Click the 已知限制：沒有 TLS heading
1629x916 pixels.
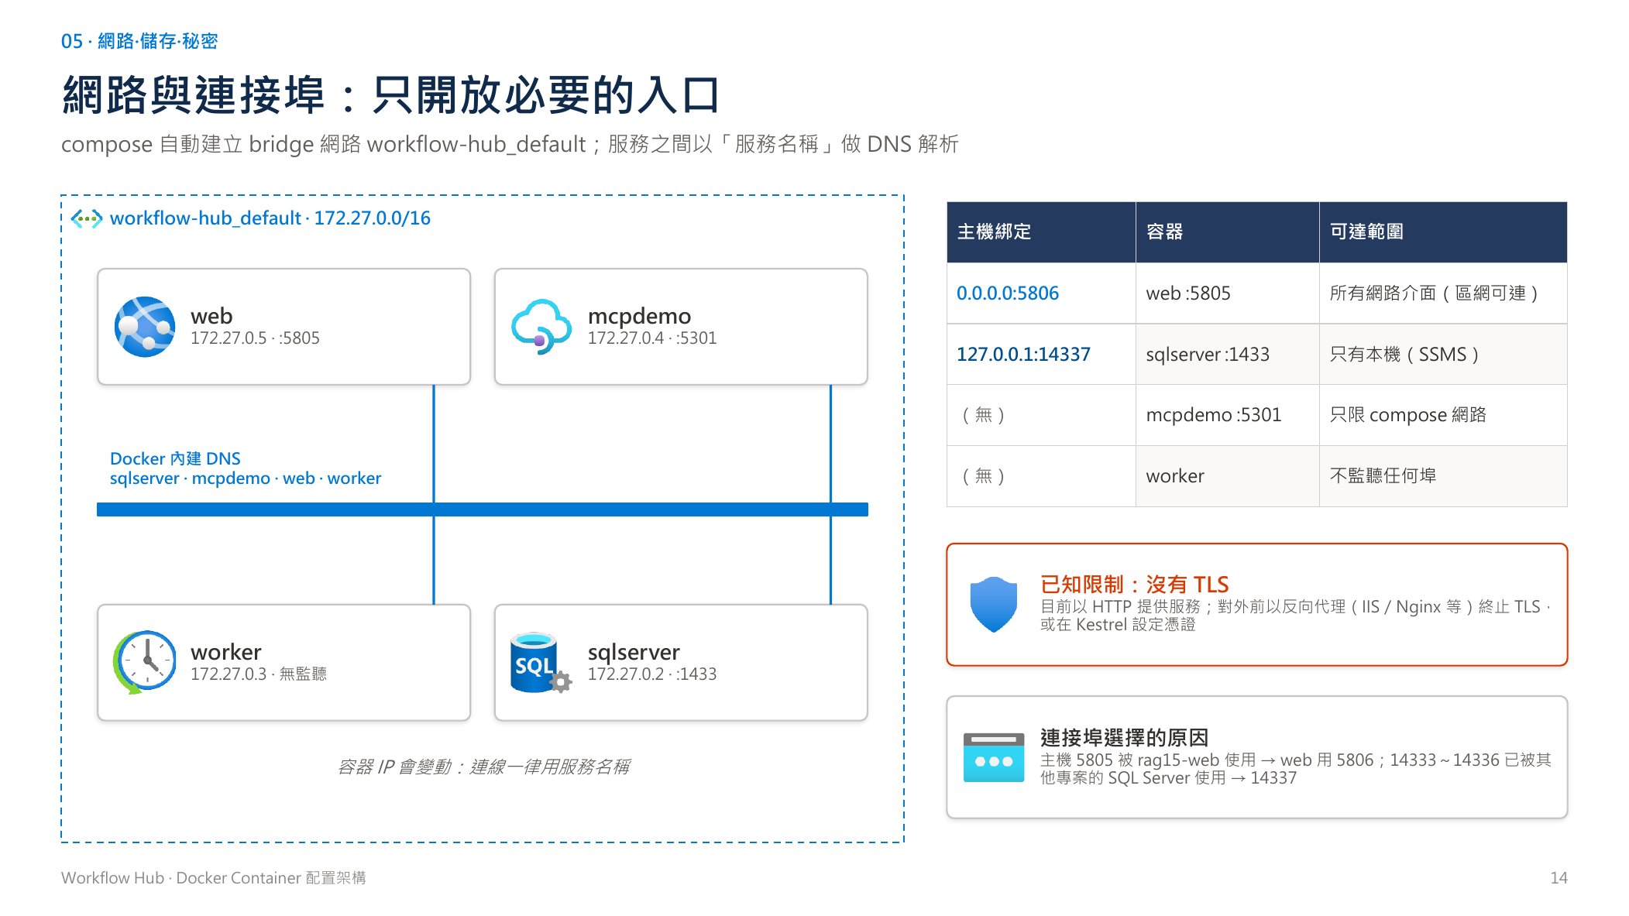tap(1134, 585)
